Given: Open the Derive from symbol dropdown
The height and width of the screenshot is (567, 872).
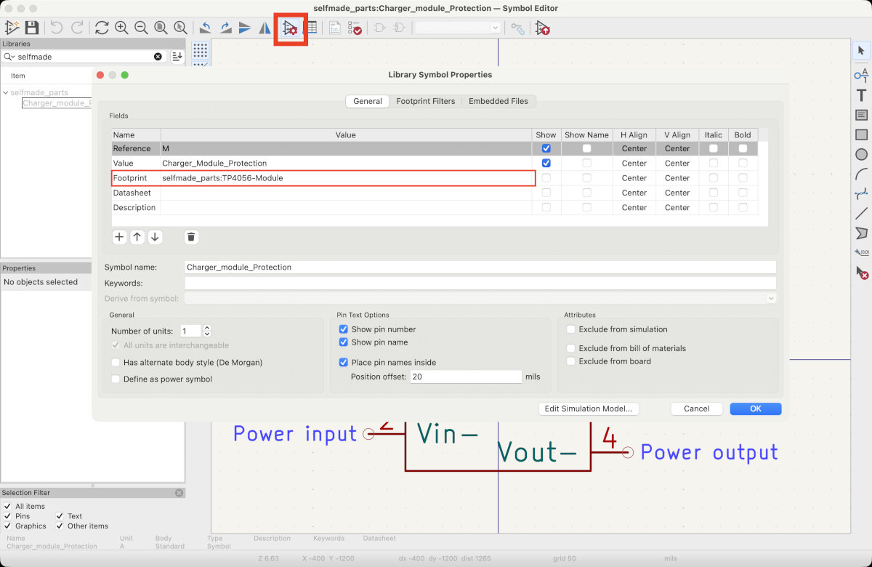Looking at the screenshot, I should [x=771, y=298].
